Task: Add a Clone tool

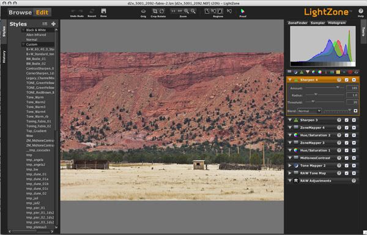Action: point(344,72)
